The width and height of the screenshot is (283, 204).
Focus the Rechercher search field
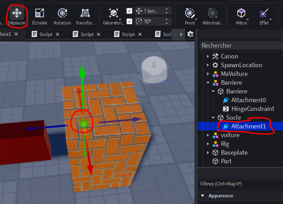point(240,45)
